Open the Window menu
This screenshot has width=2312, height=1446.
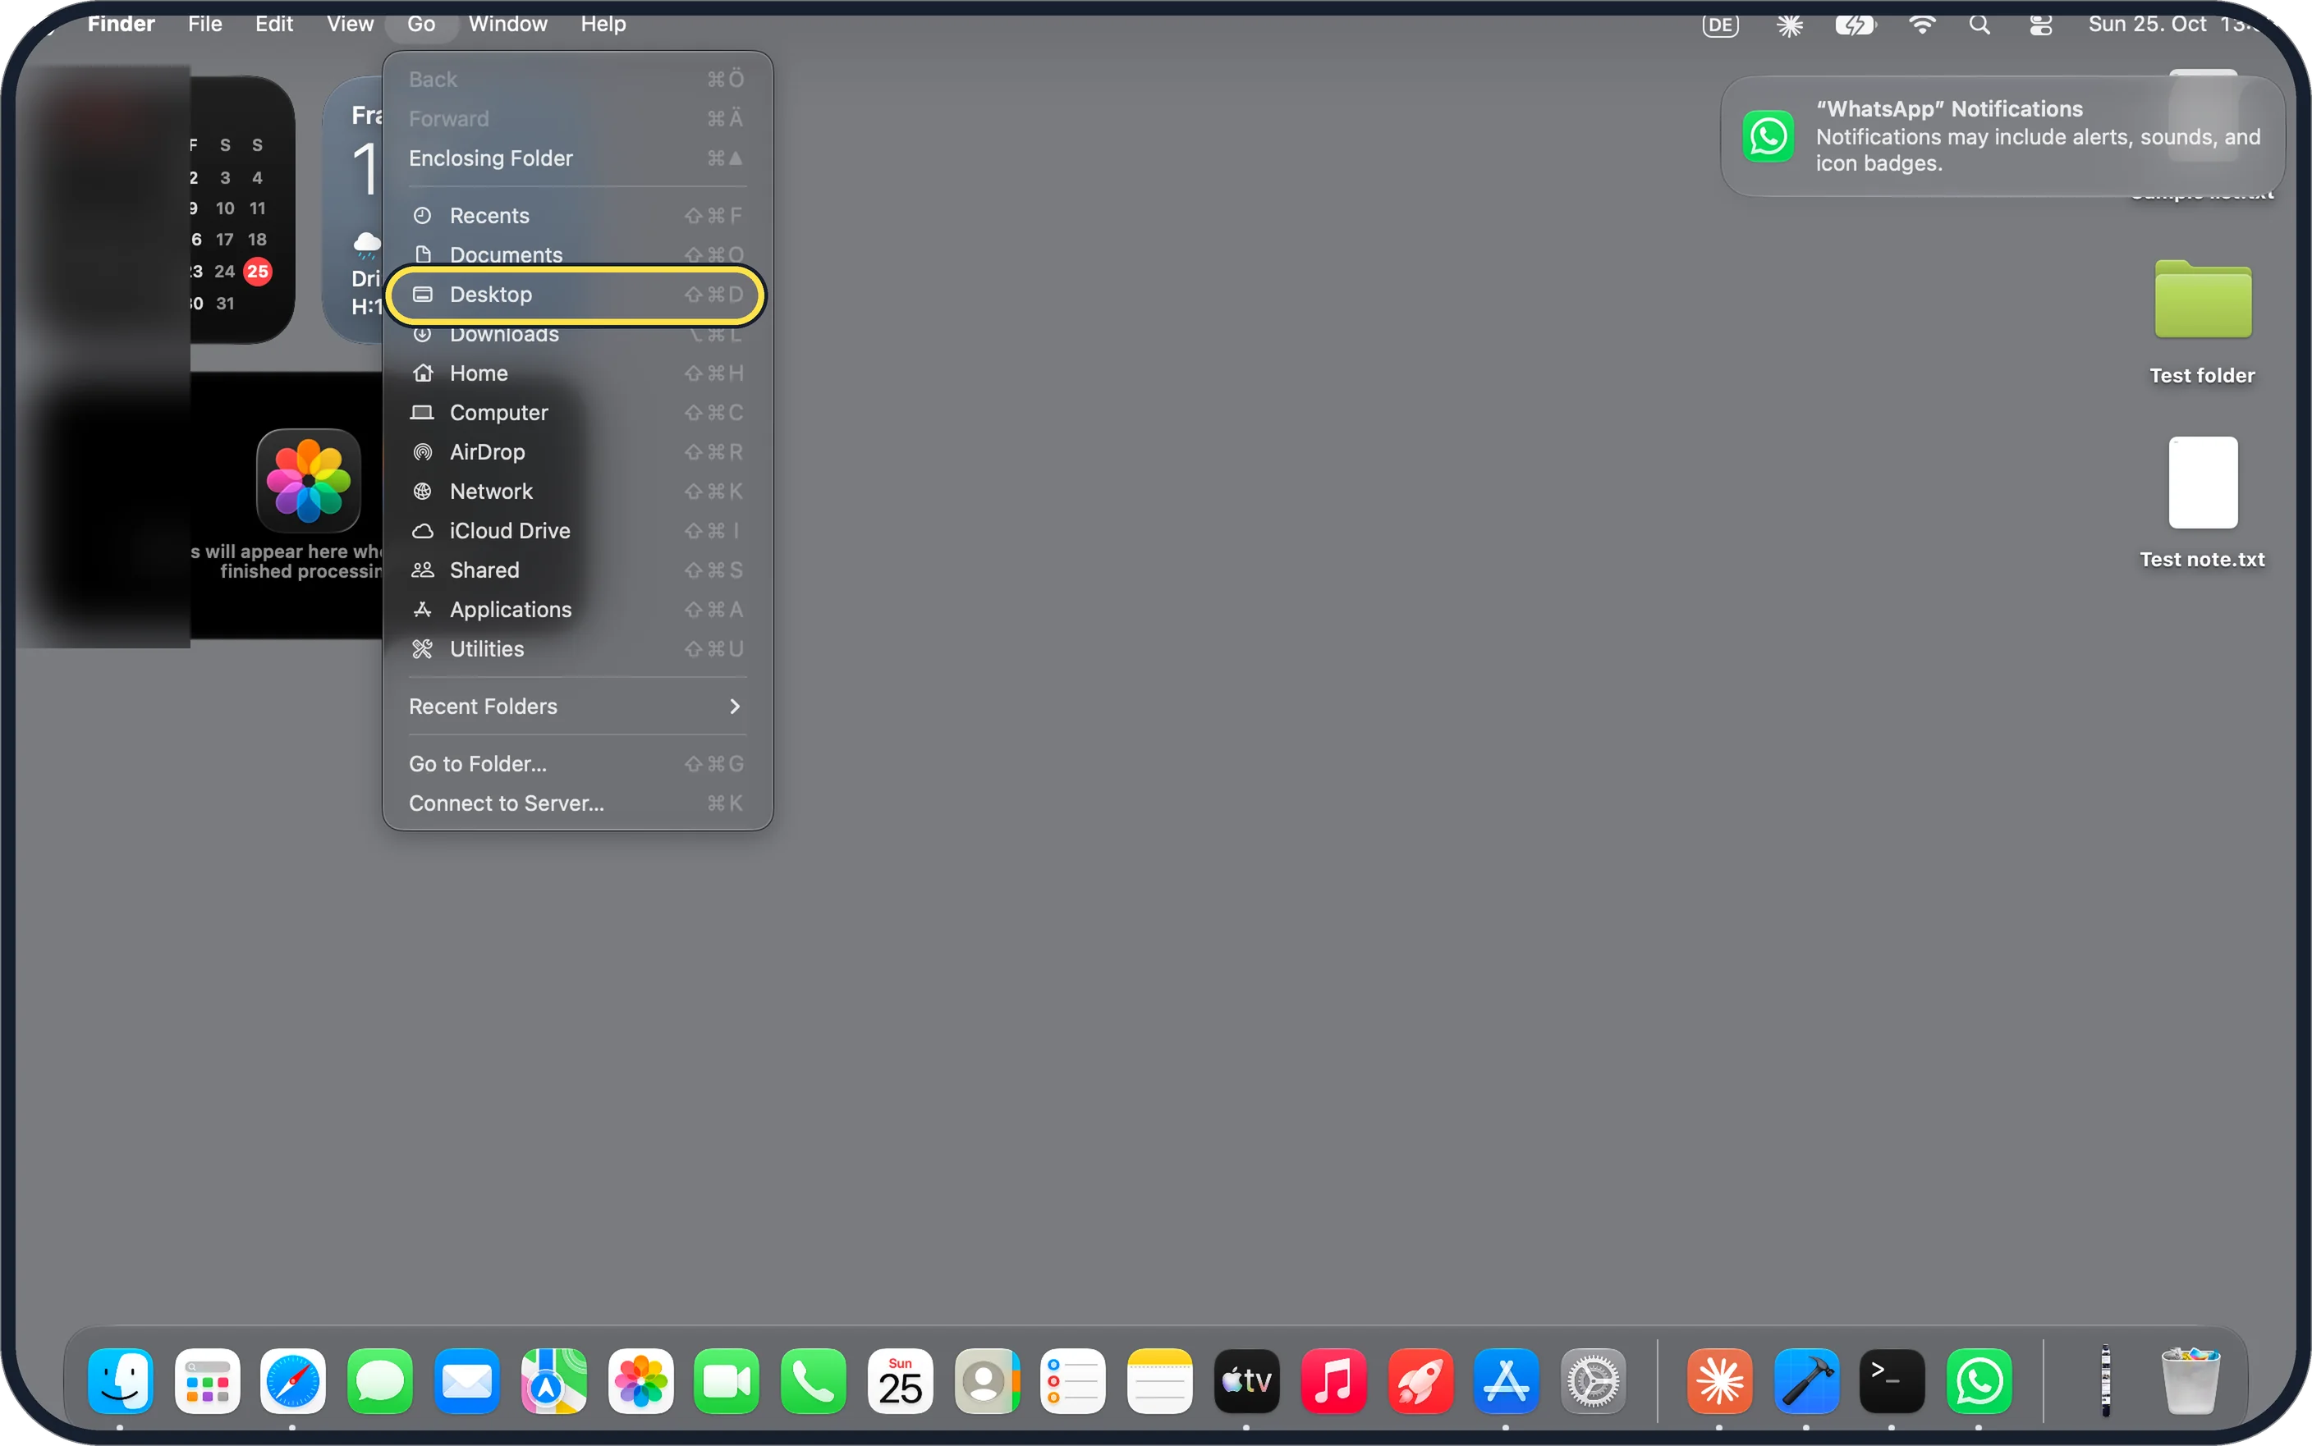point(508,24)
